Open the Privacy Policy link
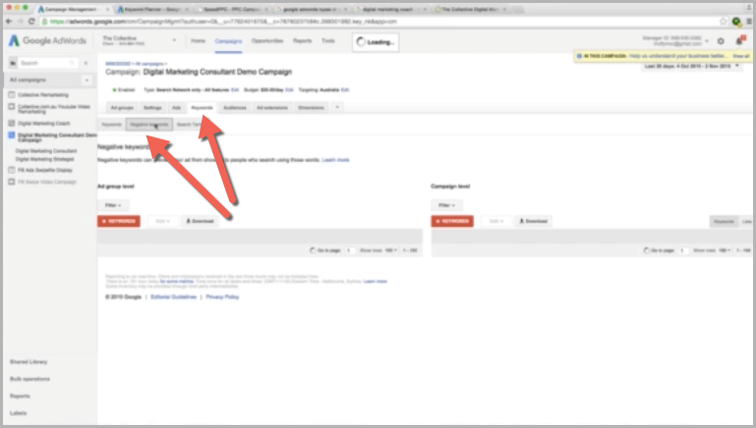The width and height of the screenshot is (756, 428). (x=222, y=297)
